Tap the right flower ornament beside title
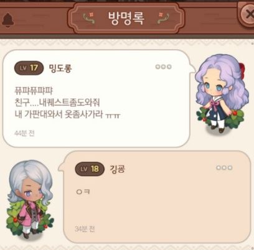The width and height of the screenshot is (254, 250). tap(163, 17)
